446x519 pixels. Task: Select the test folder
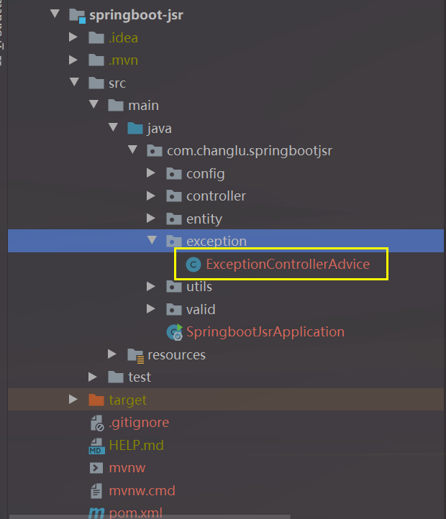coord(140,377)
